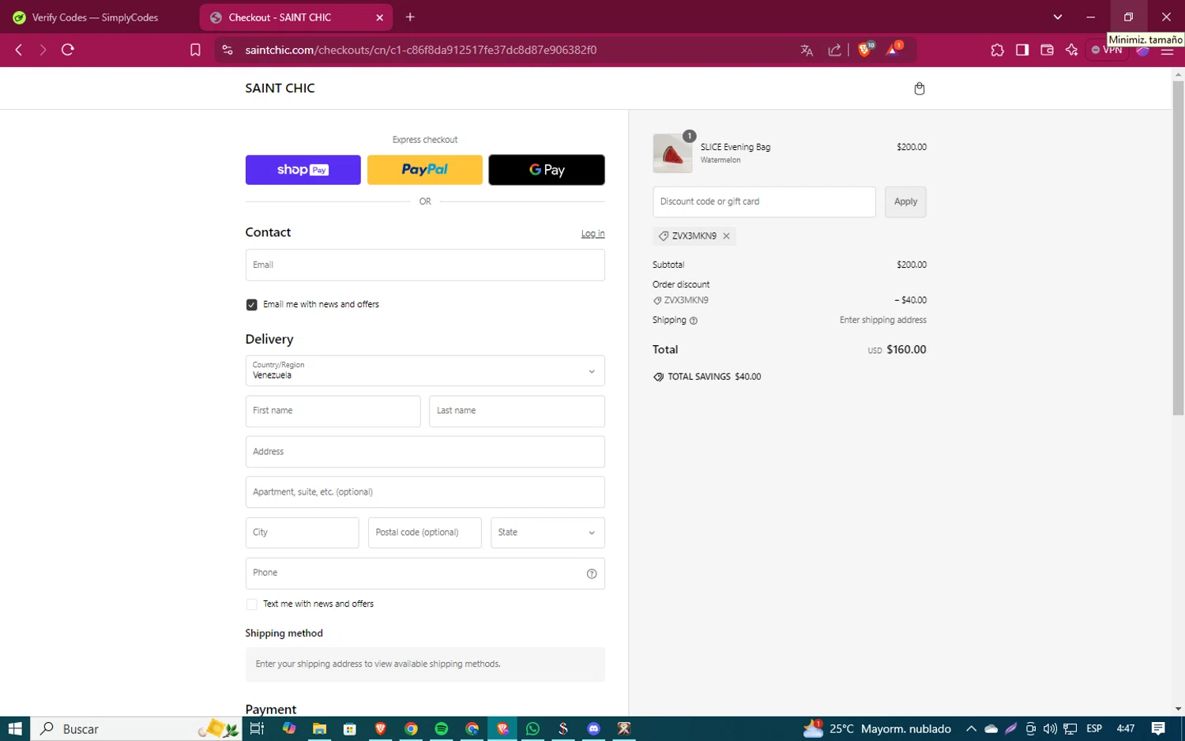This screenshot has width=1185, height=741.
Task: Open Leo AI sparkle icon
Action: click(1071, 50)
